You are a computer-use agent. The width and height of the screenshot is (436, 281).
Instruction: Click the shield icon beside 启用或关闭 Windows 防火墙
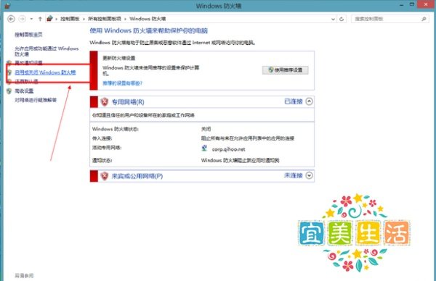[9, 72]
